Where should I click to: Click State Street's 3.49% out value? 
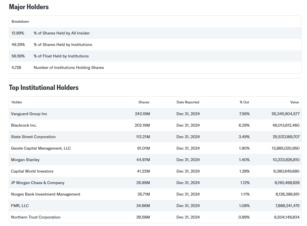coord(244,137)
